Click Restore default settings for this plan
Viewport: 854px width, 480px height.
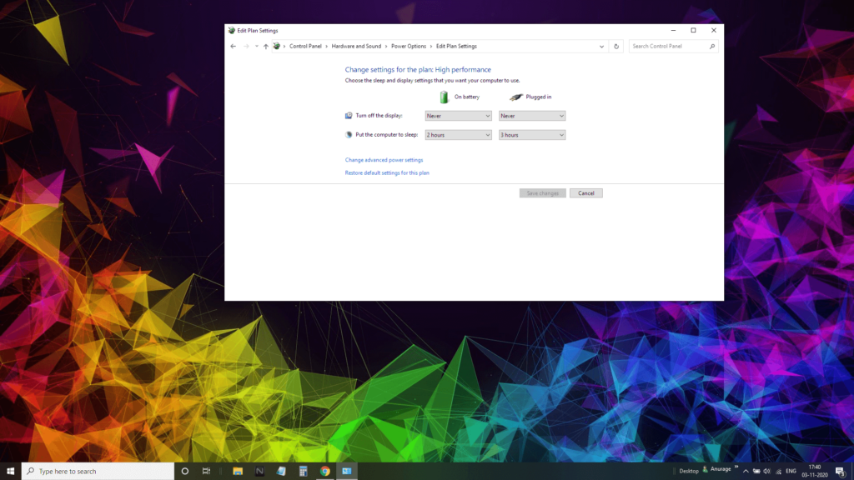point(387,172)
